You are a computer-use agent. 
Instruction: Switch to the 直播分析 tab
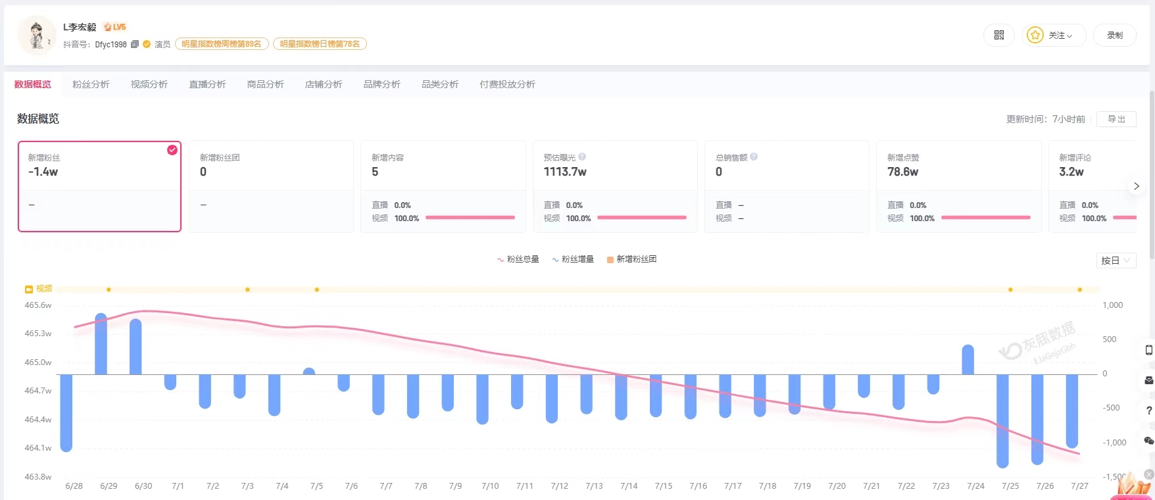(x=207, y=84)
